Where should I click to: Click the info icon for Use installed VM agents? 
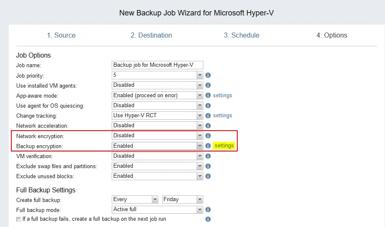coord(208,85)
